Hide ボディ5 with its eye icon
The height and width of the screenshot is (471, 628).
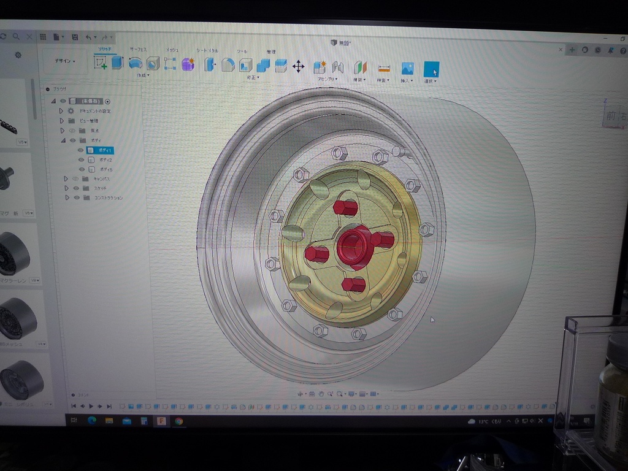(x=82, y=169)
